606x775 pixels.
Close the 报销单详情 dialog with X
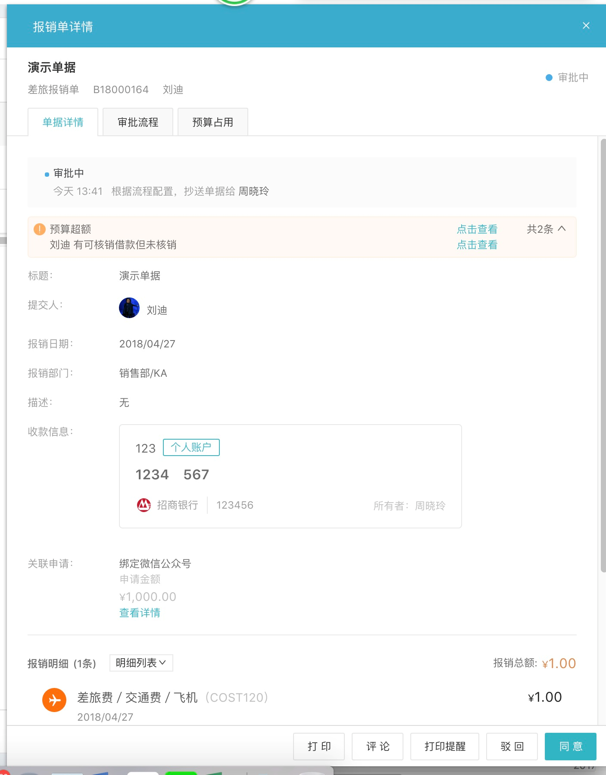coord(586,26)
